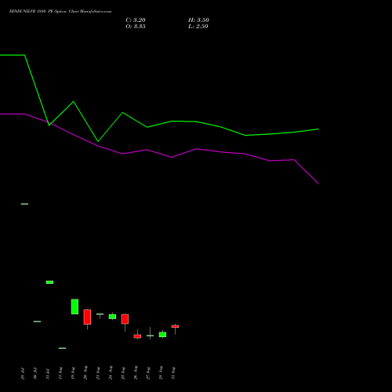
Task: Click the 24 Aug date label
Action: (x=111, y=373)
